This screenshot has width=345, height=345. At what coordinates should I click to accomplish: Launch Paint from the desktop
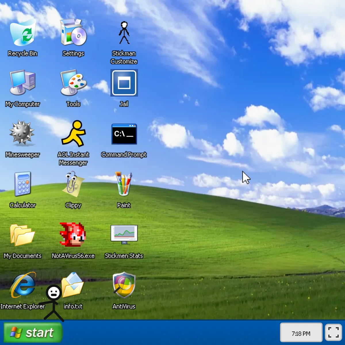[124, 184]
